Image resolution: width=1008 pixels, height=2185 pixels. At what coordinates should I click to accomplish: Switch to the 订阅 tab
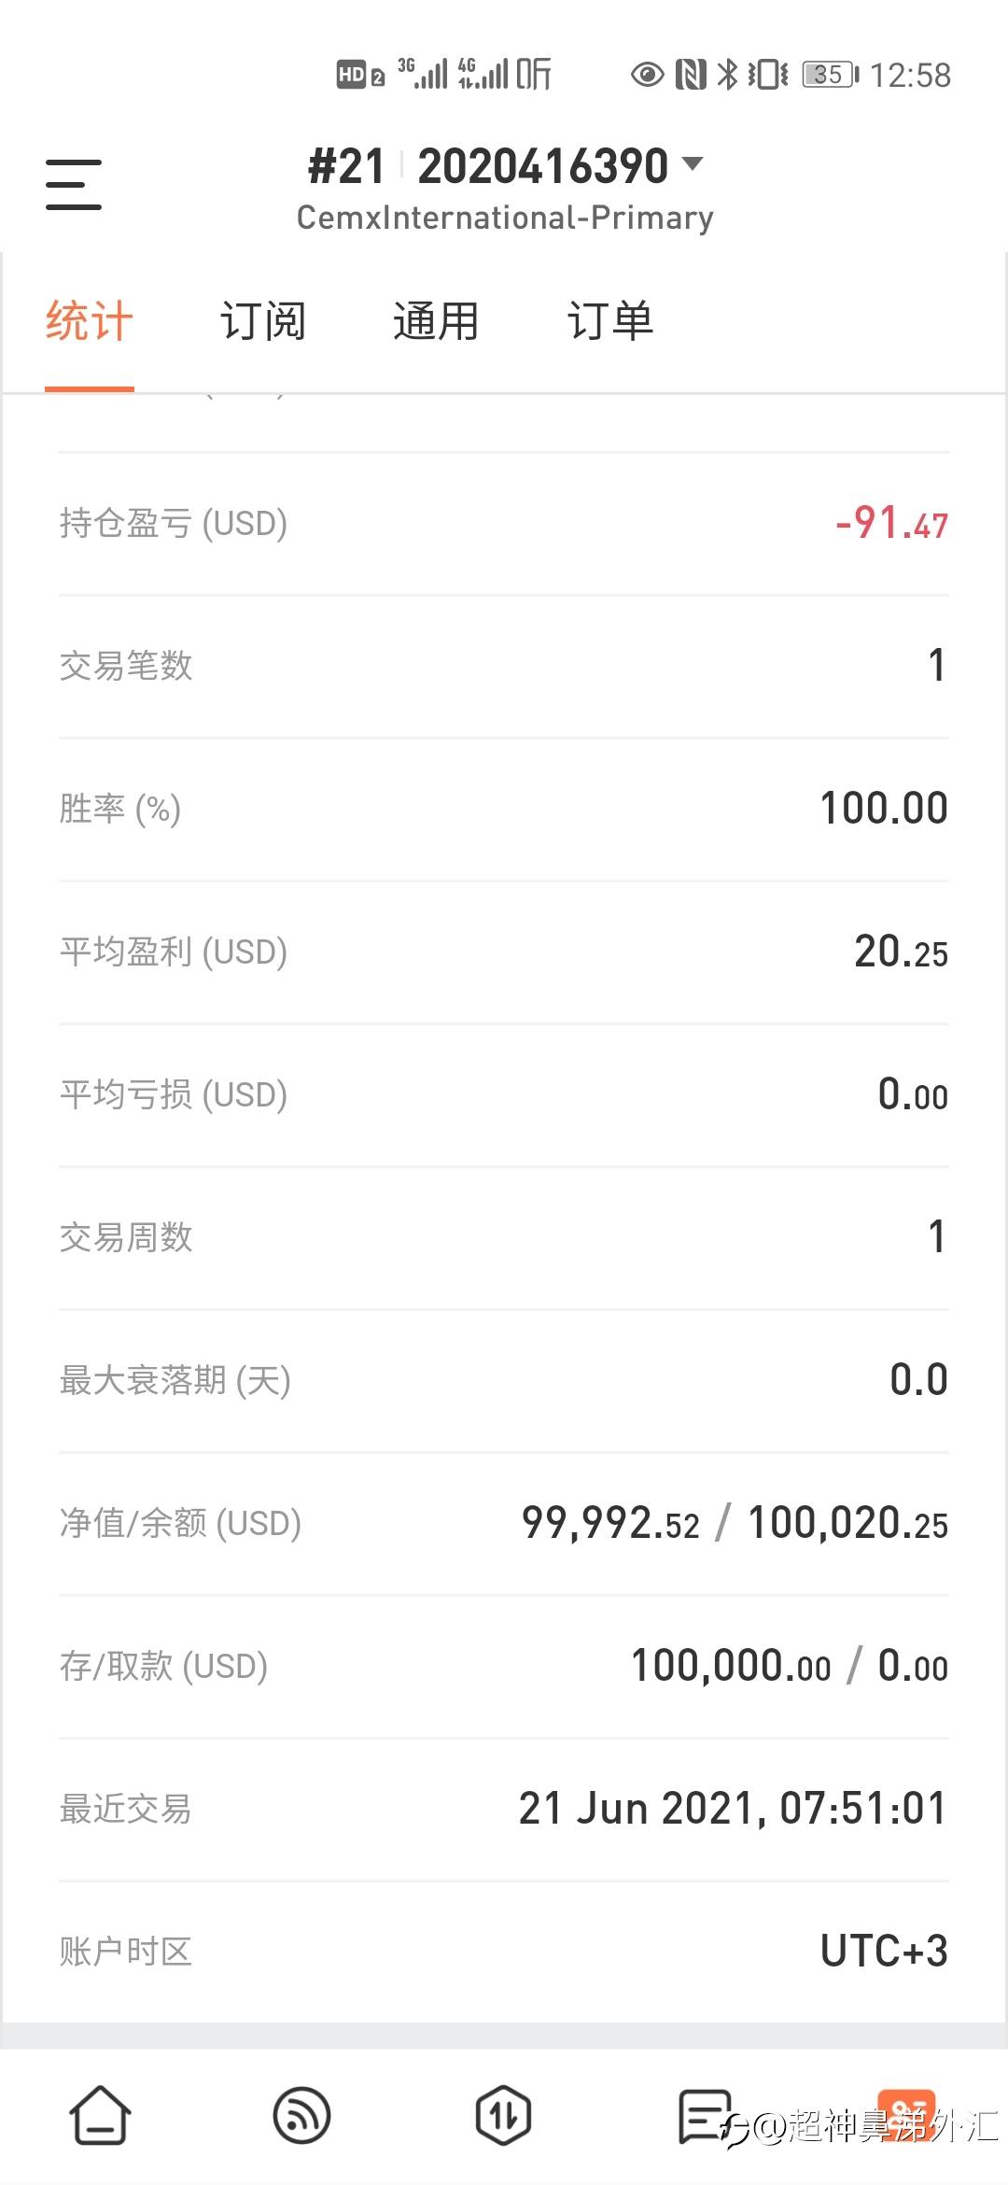pyautogui.click(x=263, y=321)
